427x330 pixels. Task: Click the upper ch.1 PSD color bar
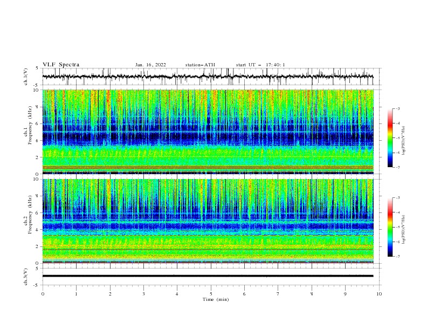point(390,138)
